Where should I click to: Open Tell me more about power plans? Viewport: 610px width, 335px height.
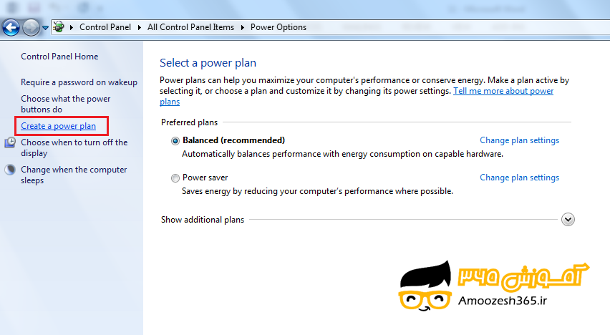(503, 92)
